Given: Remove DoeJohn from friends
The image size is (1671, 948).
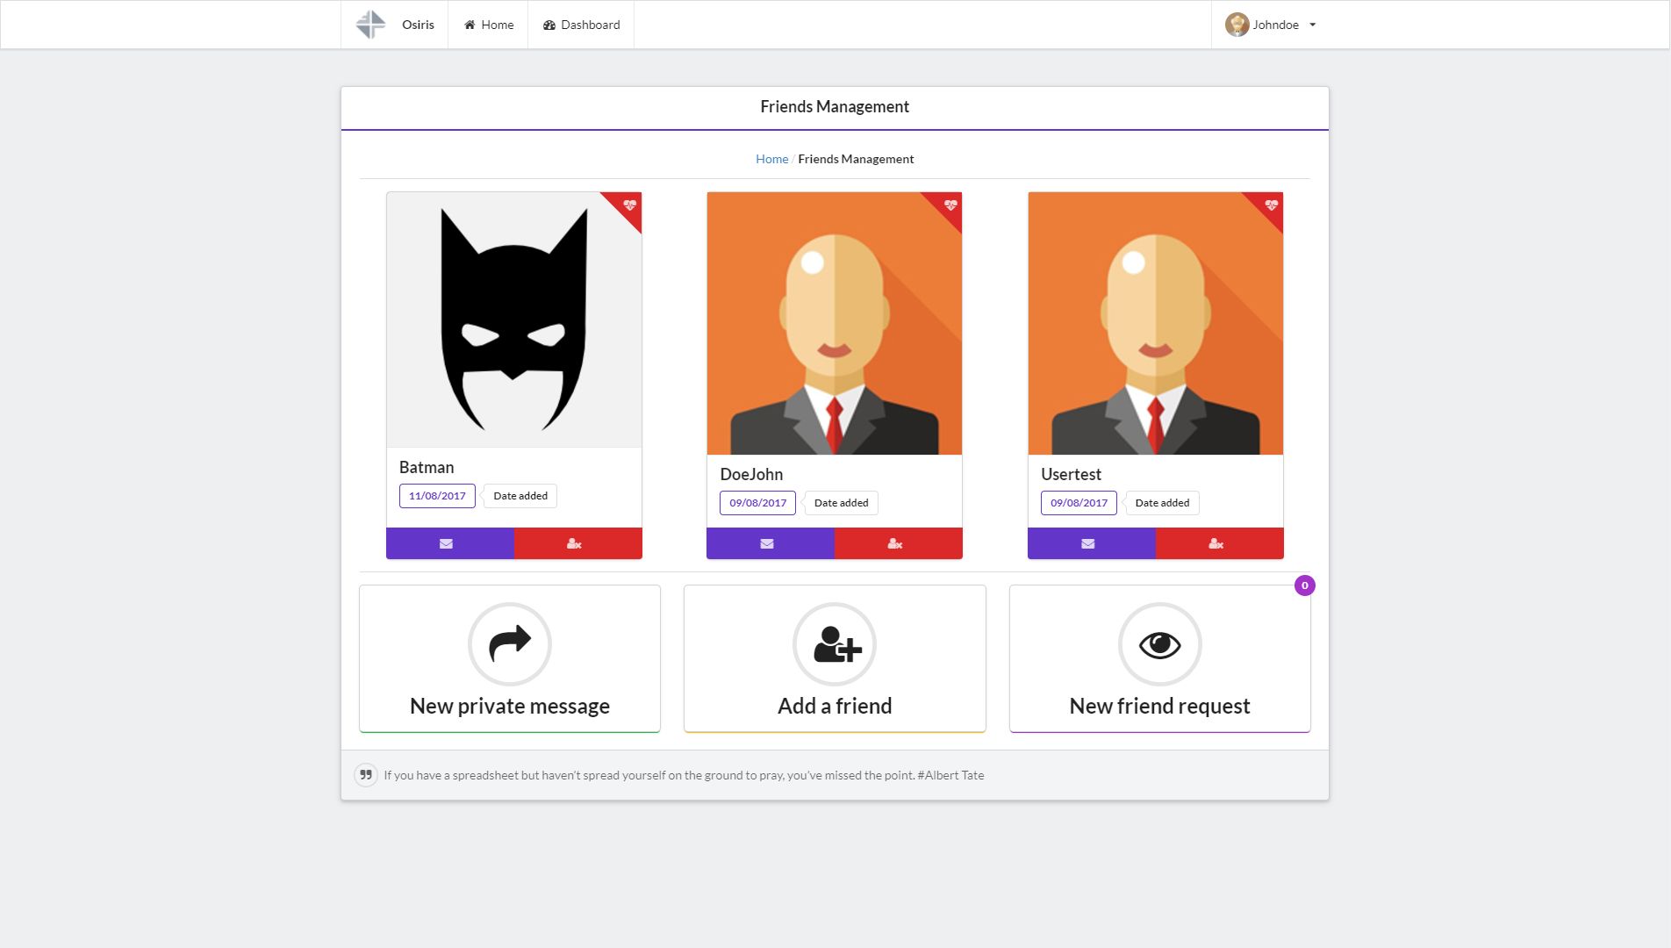Looking at the screenshot, I should [899, 543].
